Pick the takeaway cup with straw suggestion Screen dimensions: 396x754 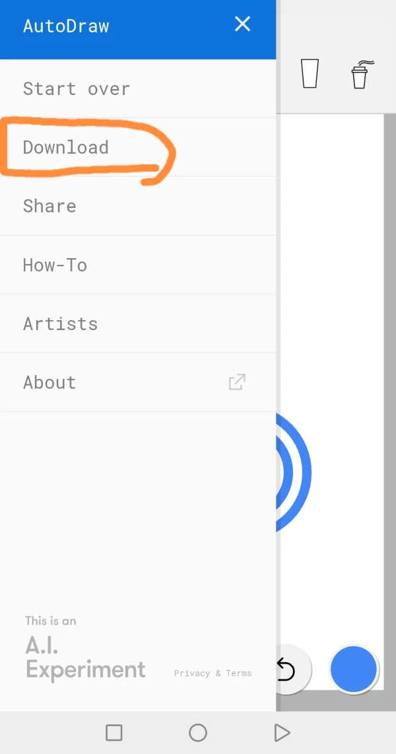pyautogui.click(x=360, y=74)
